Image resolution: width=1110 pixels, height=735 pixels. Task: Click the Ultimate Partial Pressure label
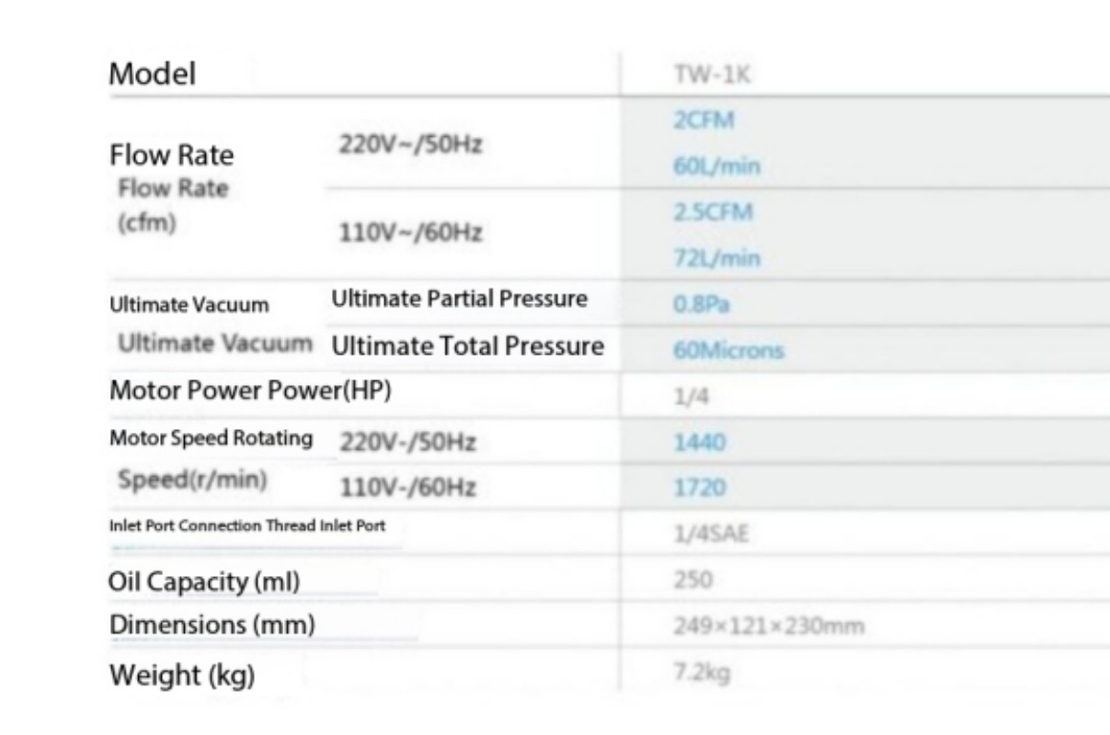pos(459,300)
